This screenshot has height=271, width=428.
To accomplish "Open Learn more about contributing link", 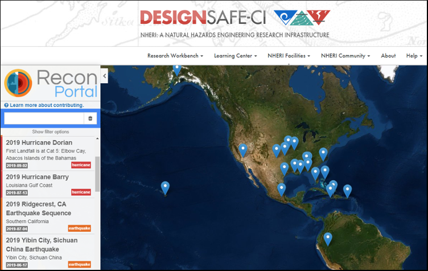I will tap(47, 105).
